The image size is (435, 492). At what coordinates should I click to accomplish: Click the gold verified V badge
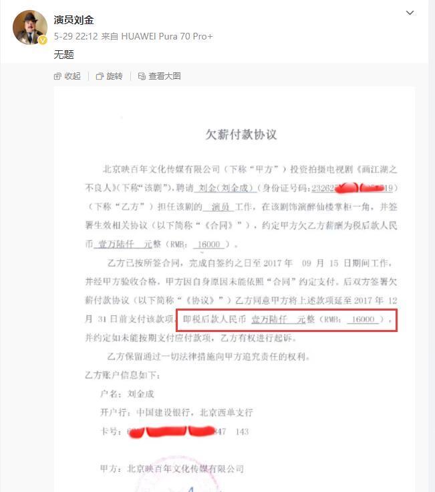click(43, 40)
